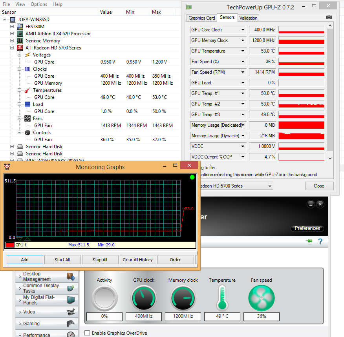Open the GPU Temperature sensor dropdown
Image resolution: width=344 pixels, height=337 pixels.
click(243, 51)
